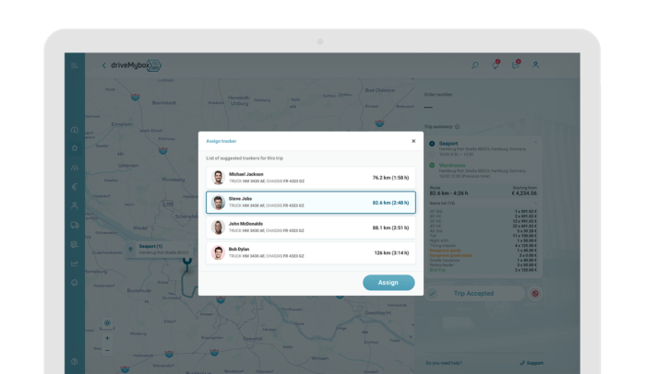
Task: Open notifications bell in the header
Action: [x=496, y=64]
